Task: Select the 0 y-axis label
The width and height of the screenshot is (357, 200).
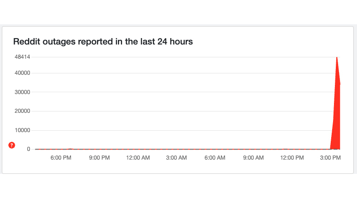Action: pos(29,149)
